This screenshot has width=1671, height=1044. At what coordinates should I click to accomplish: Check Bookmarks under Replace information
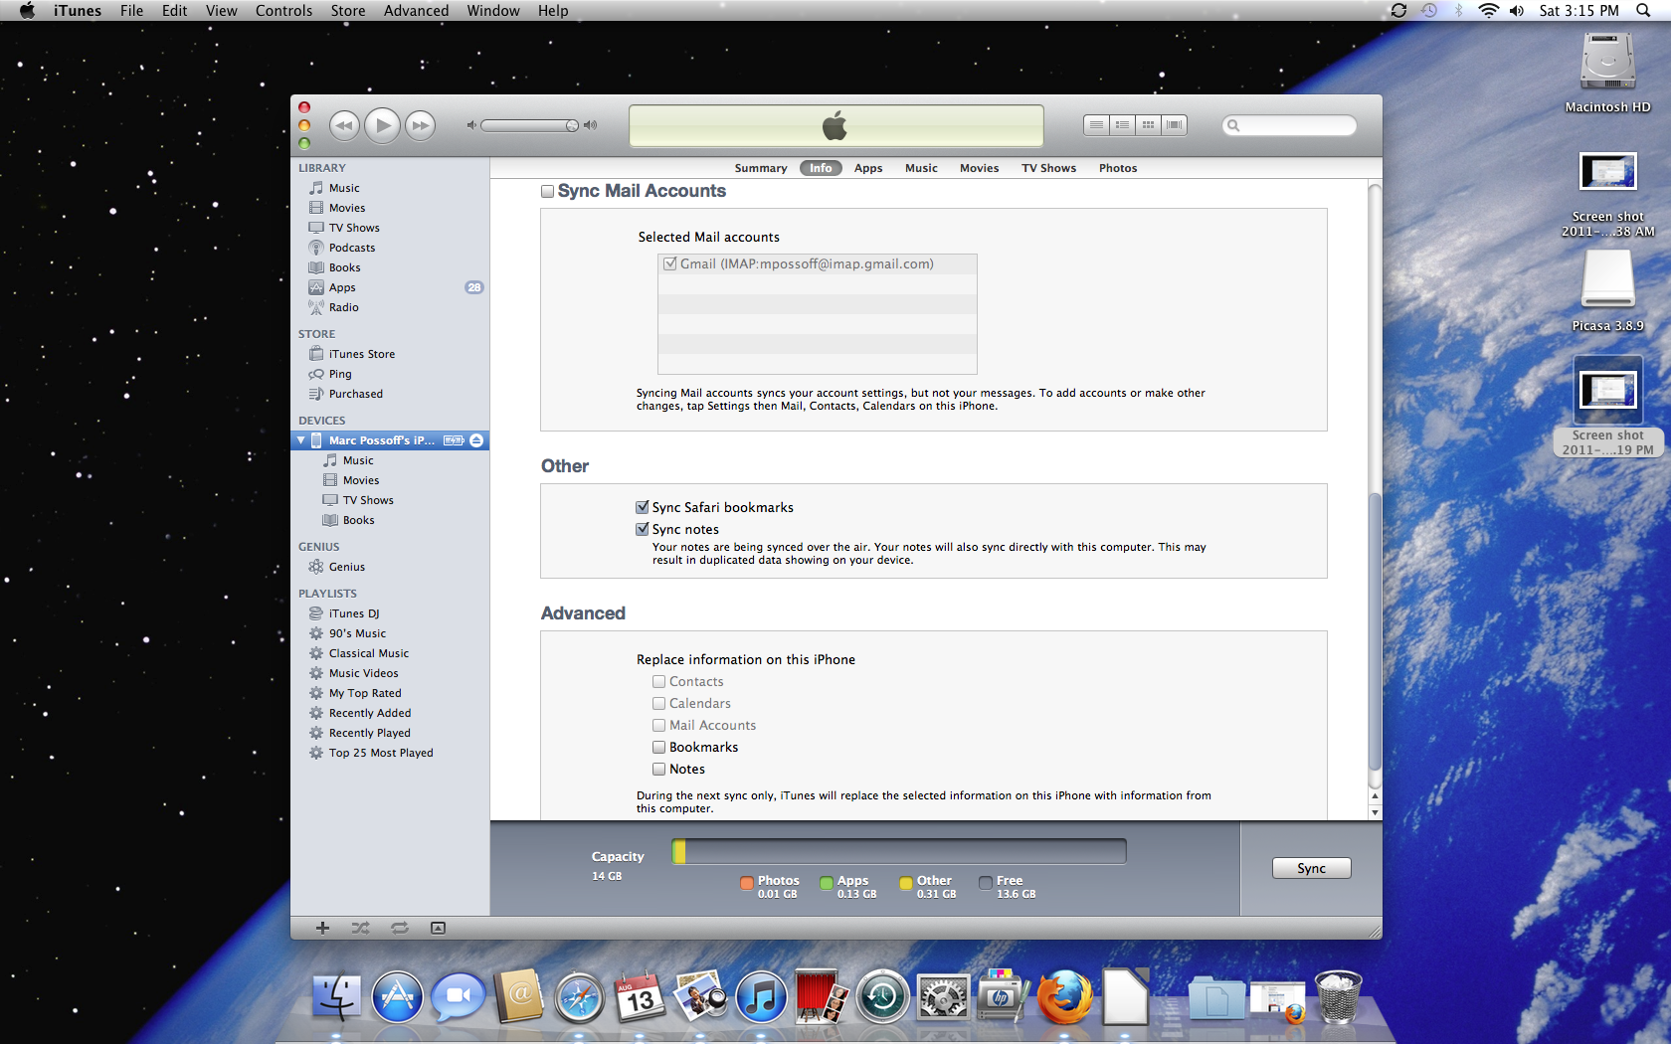pyautogui.click(x=658, y=747)
